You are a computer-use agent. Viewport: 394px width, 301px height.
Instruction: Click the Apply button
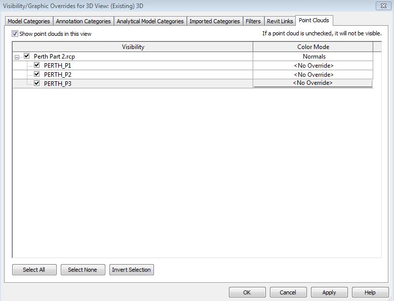pos(329,292)
